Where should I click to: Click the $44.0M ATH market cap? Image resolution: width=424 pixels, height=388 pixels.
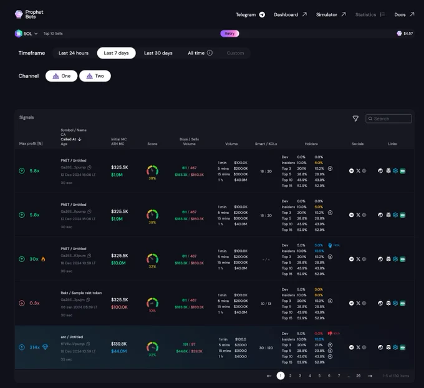click(x=119, y=351)
